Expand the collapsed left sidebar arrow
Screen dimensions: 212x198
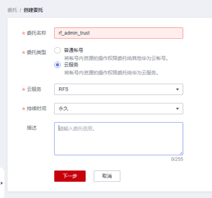2,183
